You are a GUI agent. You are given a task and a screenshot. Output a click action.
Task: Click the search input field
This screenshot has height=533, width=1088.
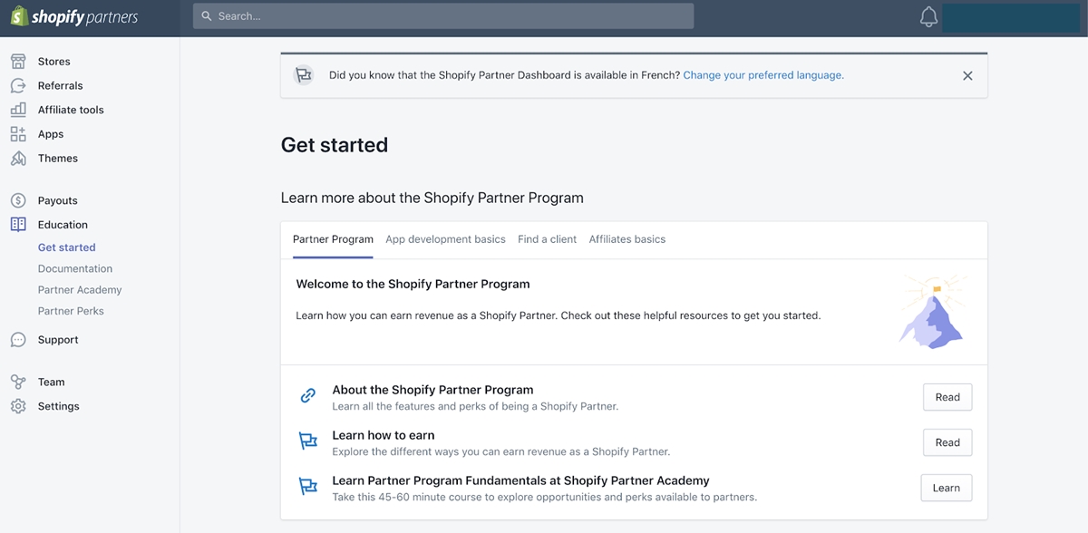[442, 16]
